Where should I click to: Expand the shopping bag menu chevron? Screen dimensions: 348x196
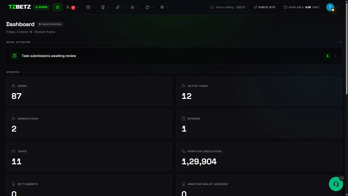93,7
